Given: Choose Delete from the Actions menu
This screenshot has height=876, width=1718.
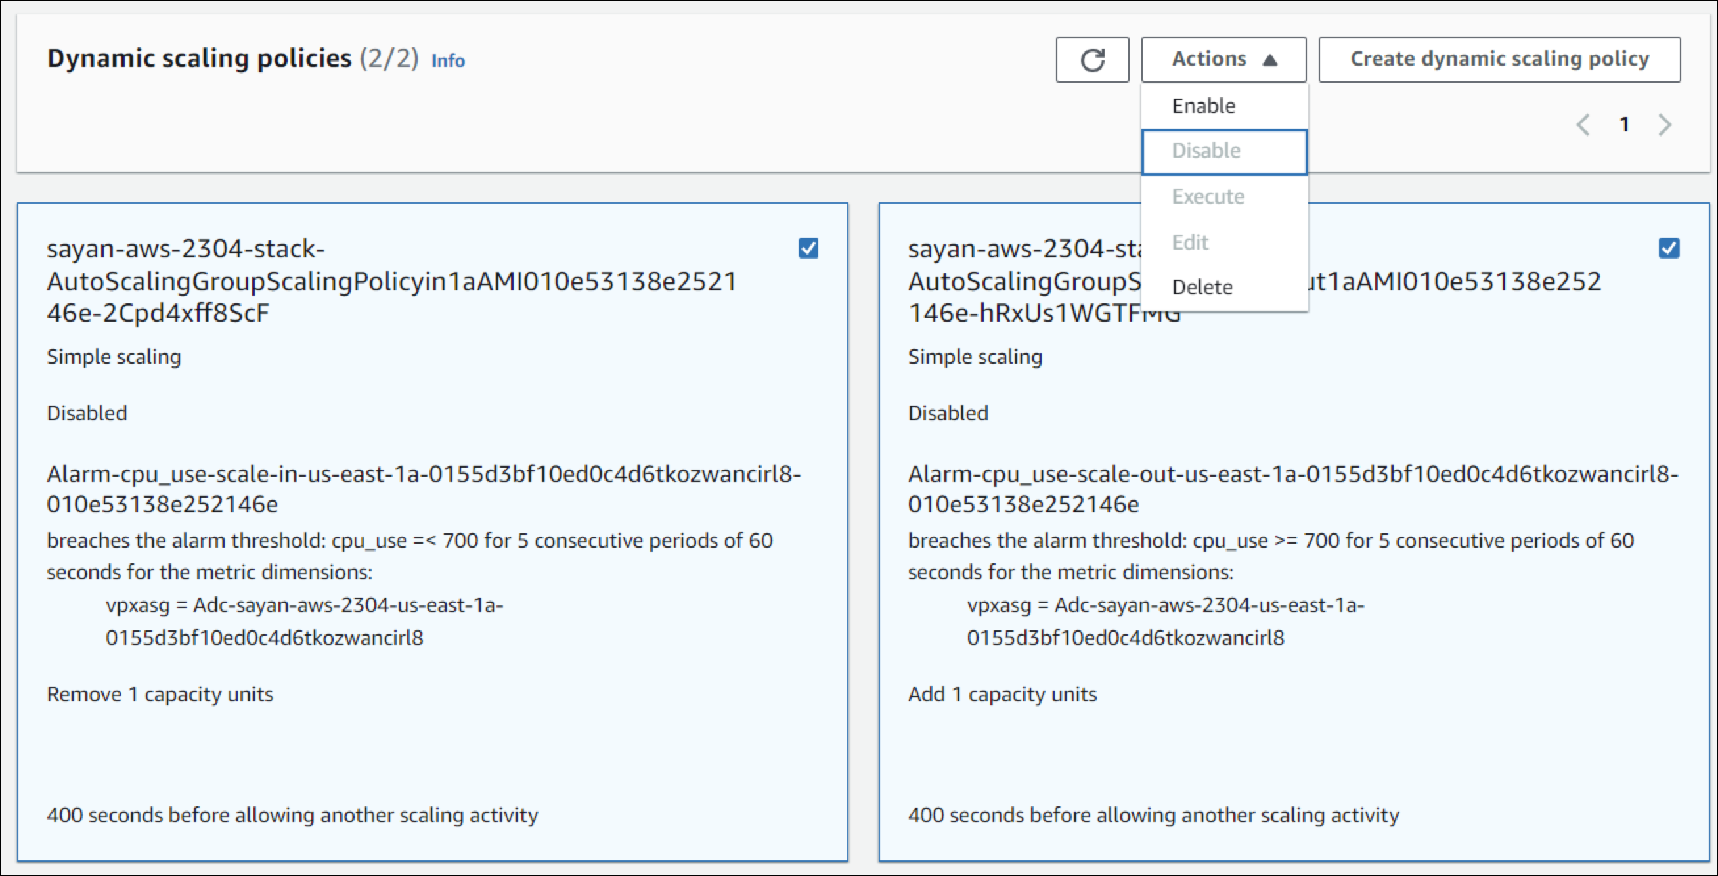Looking at the screenshot, I should pyautogui.click(x=1223, y=288).
